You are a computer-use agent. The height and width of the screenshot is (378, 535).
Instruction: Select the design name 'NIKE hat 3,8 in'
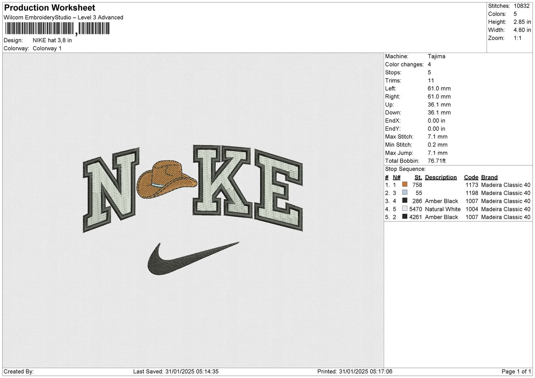[x=52, y=40]
